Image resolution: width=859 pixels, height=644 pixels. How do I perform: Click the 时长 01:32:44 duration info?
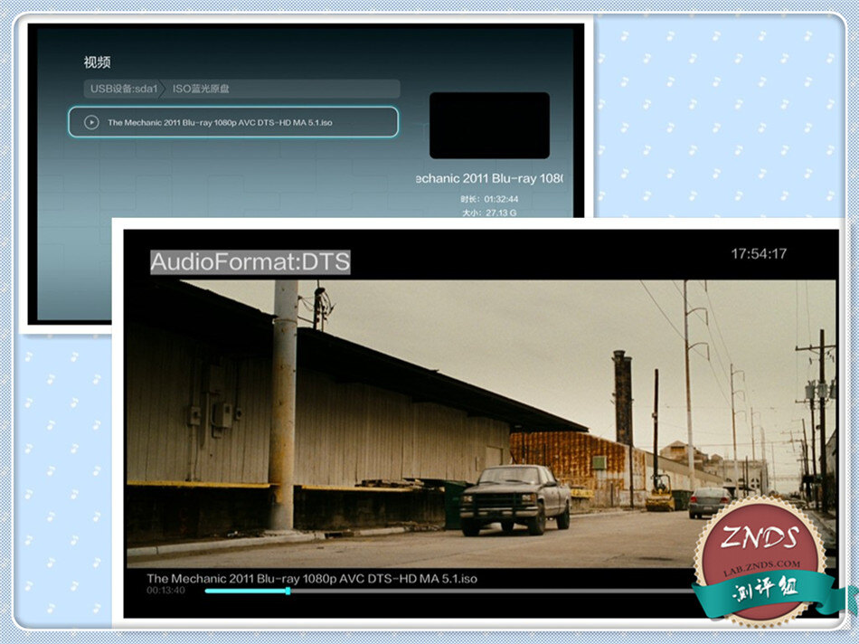click(x=487, y=197)
